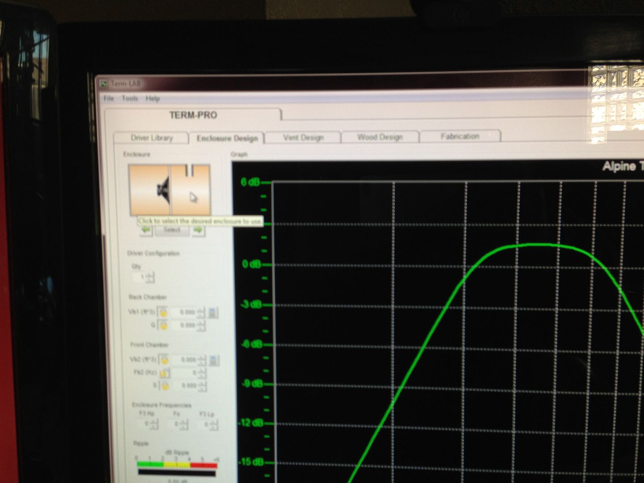The image size is (644, 483).
Task: Open the Vb2 calculator icon
Action: pyautogui.click(x=214, y=360)
